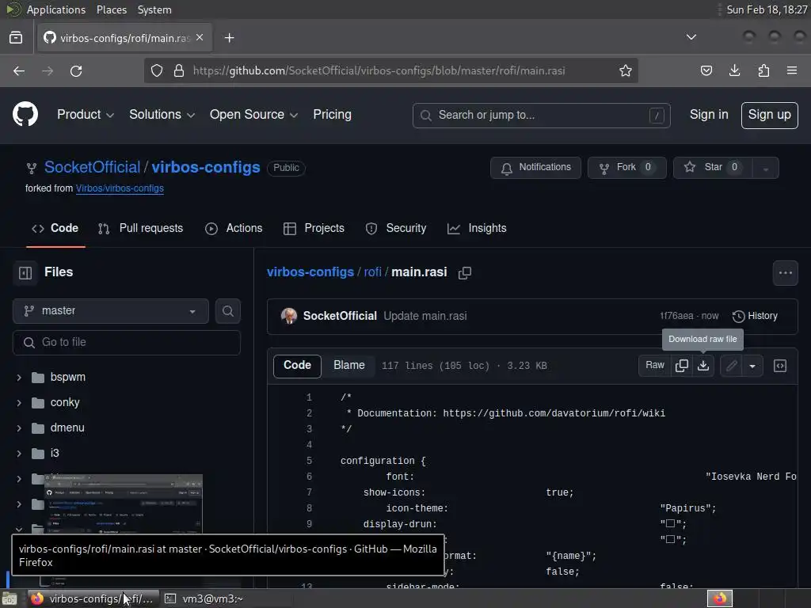This screenshot has height=608, width=811.
Task: Expand the Open Source menu
Action: pos(253,114)
